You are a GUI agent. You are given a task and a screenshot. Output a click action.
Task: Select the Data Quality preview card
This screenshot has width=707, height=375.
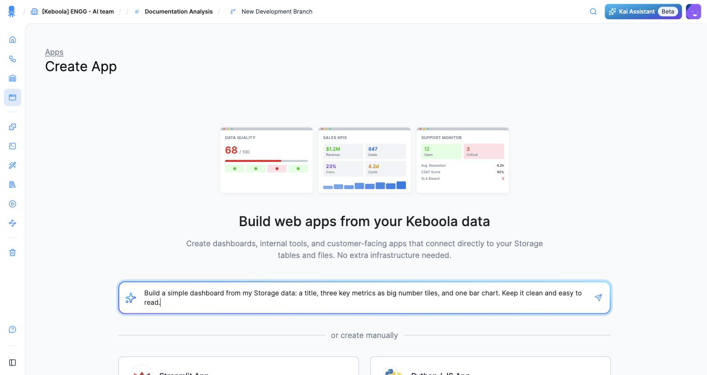(x=267, y=160)
